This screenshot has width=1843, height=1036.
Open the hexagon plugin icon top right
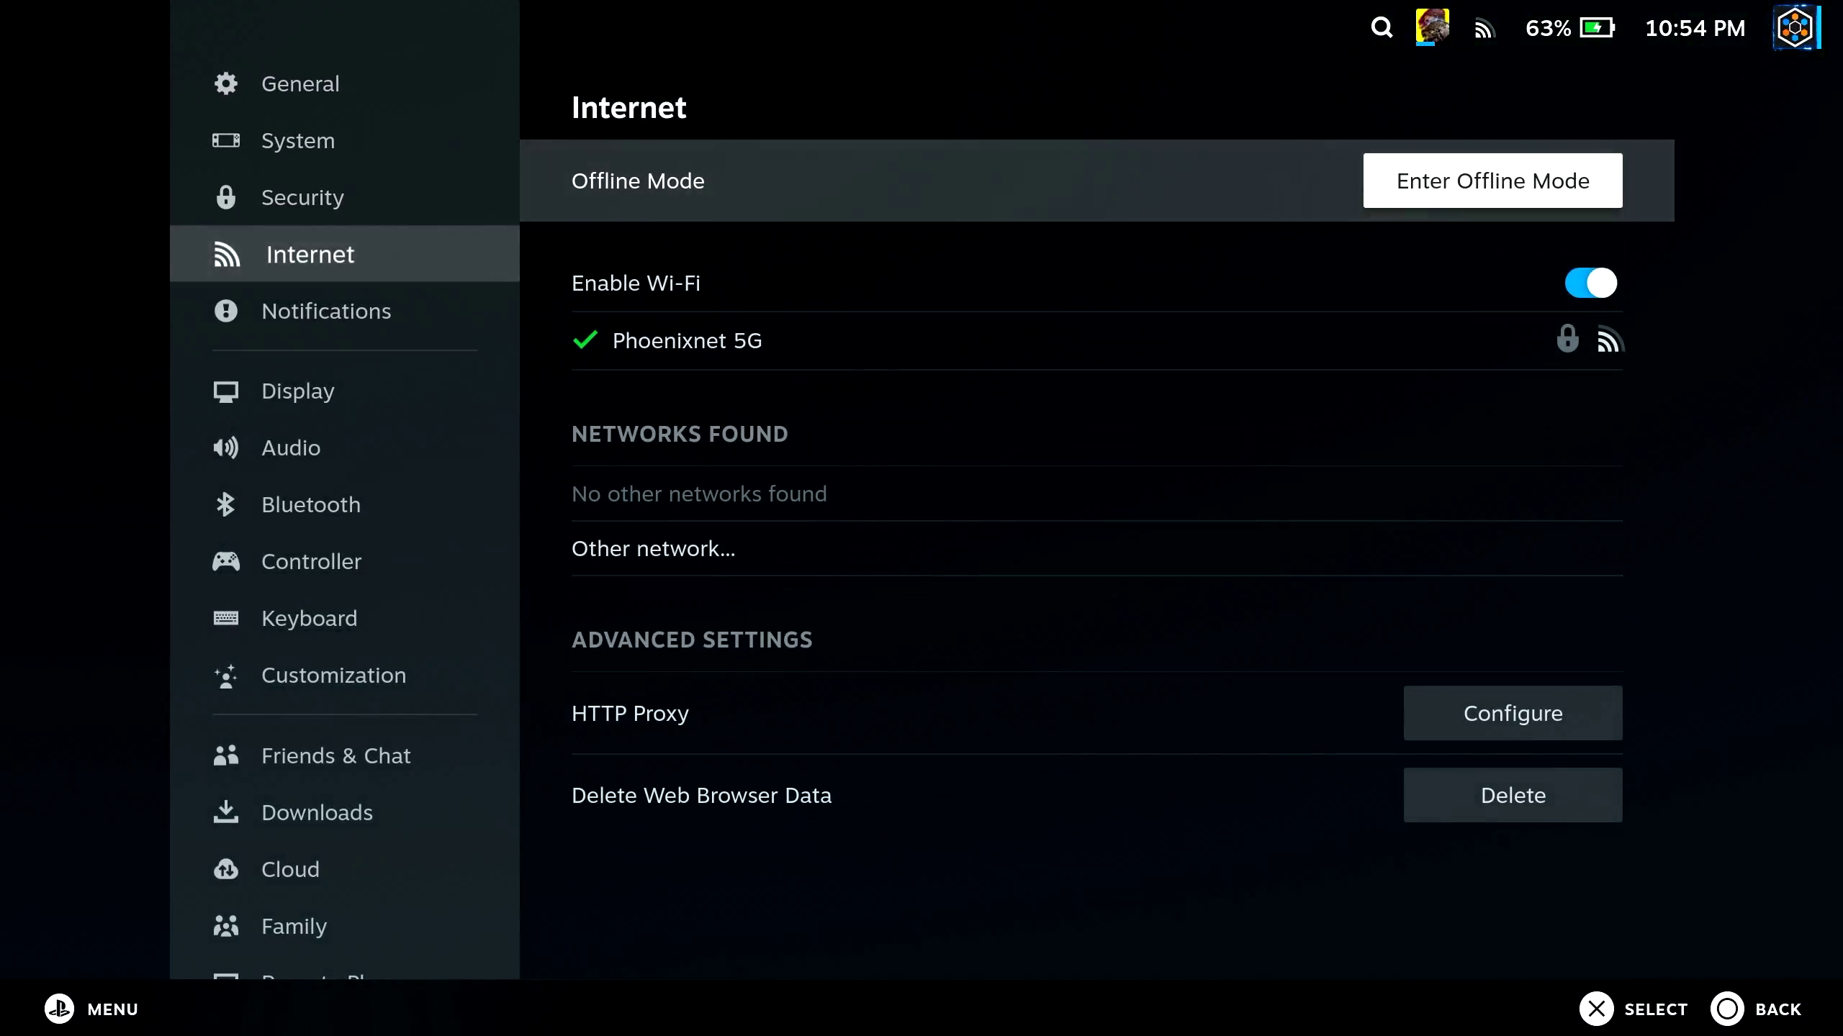(x=1795, y=28)
